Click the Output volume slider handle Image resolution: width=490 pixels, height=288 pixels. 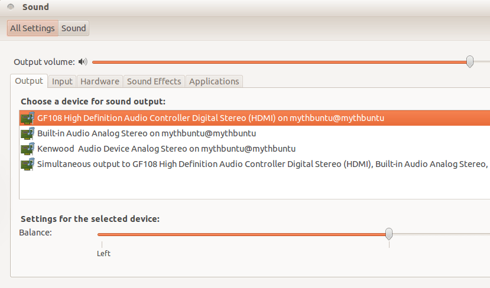pyautogui.click(x=470, y=61)
